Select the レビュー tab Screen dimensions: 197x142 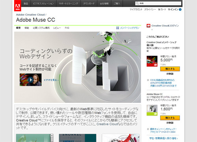coord(57,28)
